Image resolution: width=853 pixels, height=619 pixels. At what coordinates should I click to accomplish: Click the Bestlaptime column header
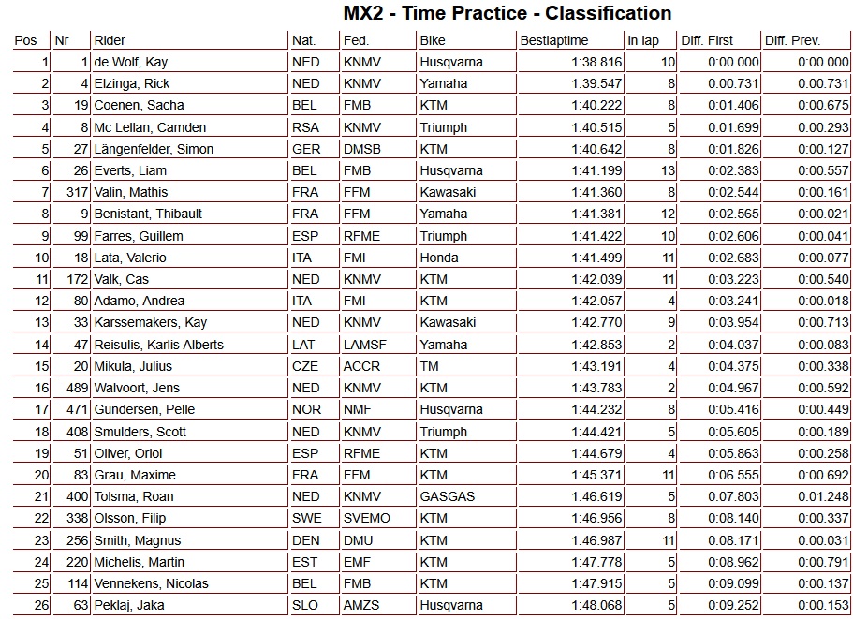click(x=554, y=40)
